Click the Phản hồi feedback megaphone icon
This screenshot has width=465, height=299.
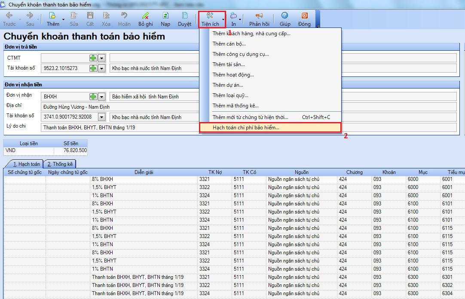tap(259, 15)
